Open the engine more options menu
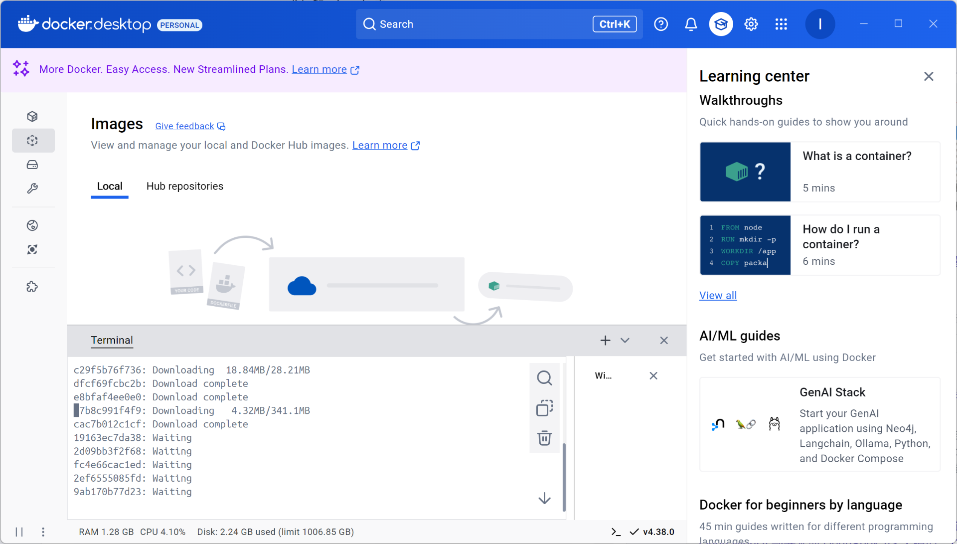The image size is (957, 544). click(x=43, y=532)
